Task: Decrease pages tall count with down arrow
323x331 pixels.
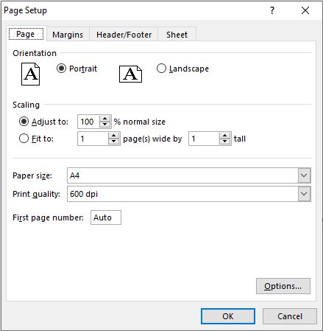Action: coord(224,142)
